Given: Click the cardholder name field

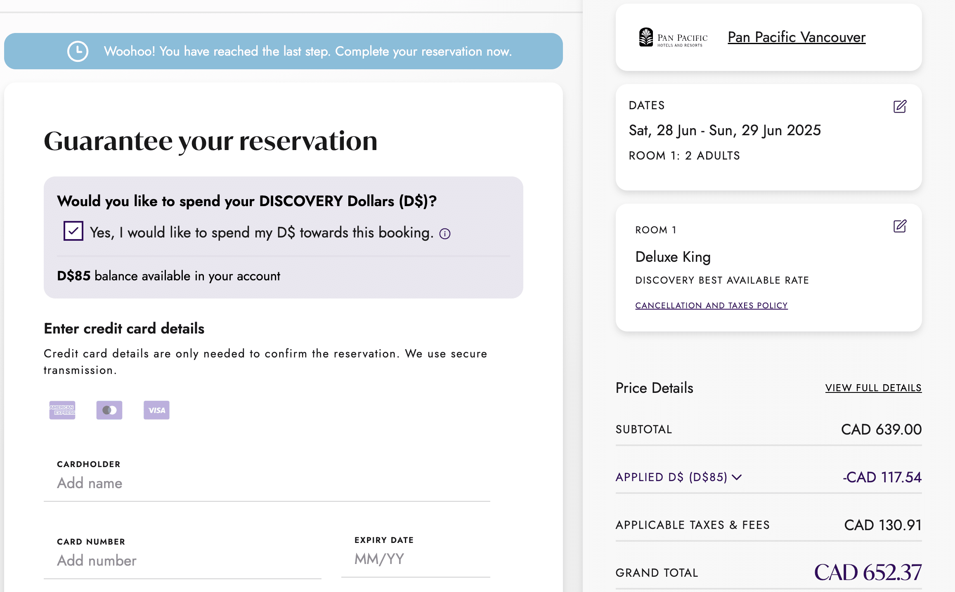Looking at the screenshot, I should pos(165,482).
